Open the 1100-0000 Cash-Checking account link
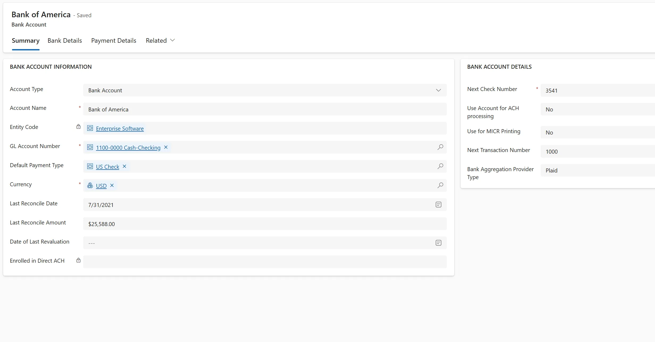Viewport: 655px width, 342px height. [x=128, y=148]
